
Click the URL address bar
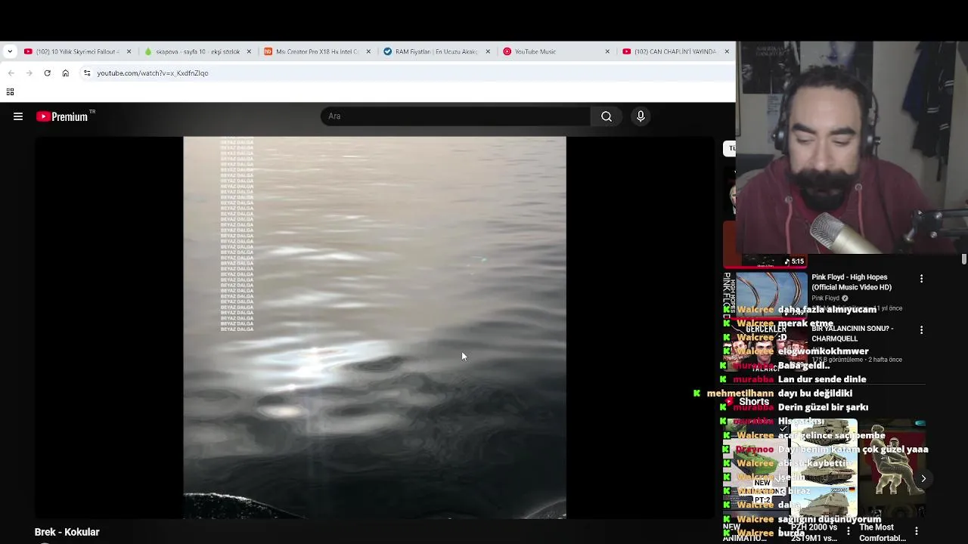[408, 73]
